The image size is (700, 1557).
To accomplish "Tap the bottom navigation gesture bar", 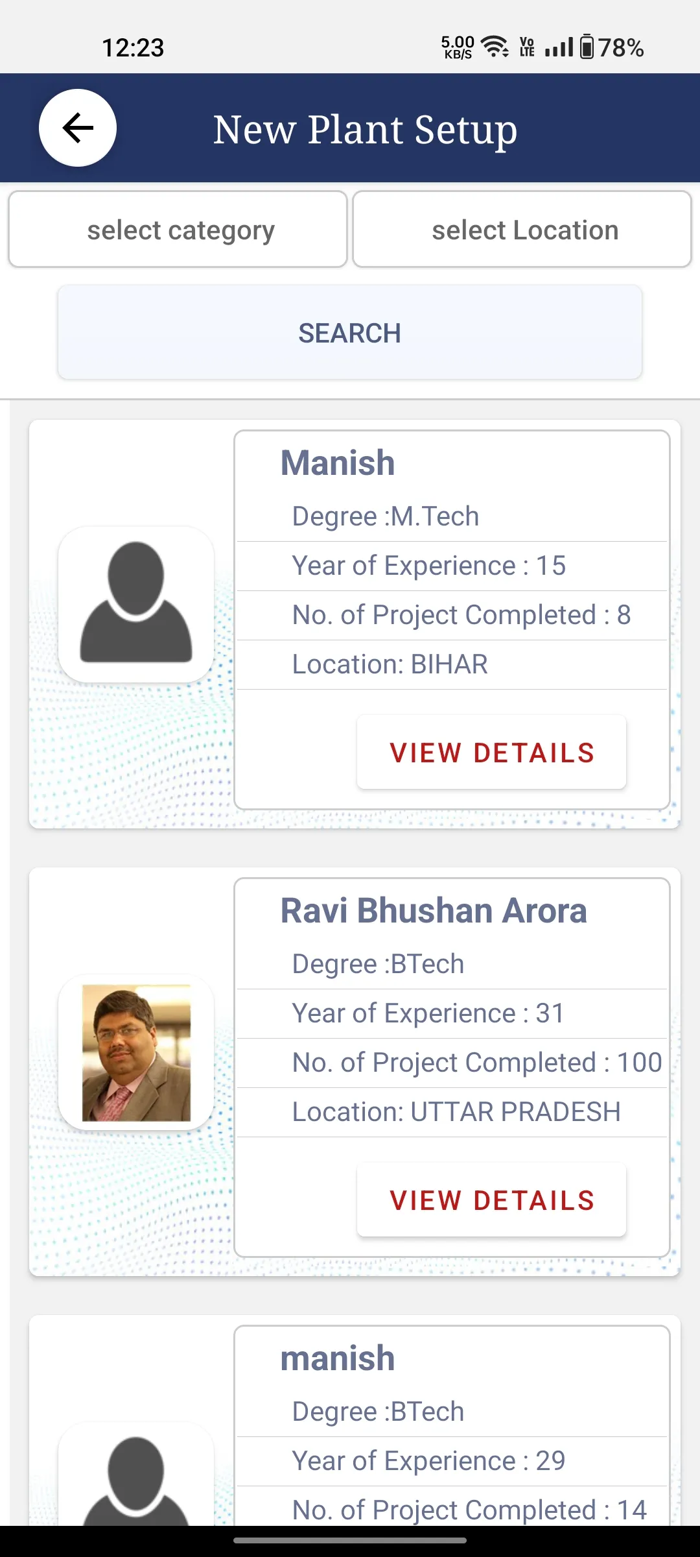I will [x=350, y=1540].
